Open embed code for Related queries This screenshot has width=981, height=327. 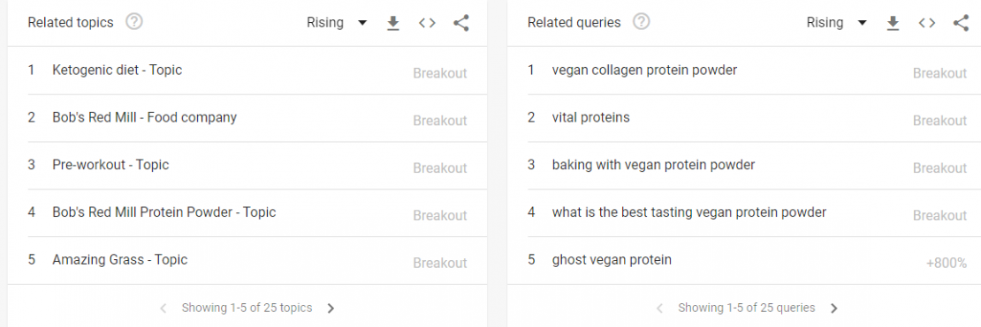(x=926, y=23)
